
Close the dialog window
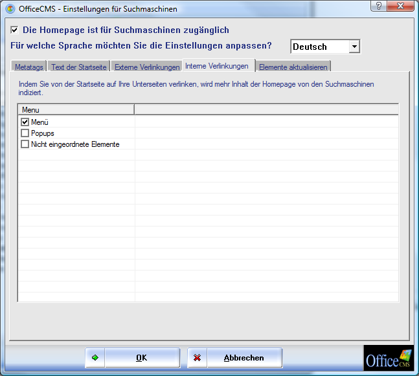401,6
